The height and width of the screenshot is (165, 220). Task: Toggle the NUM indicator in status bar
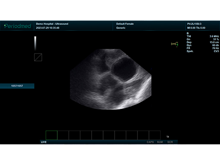click(x=160, y=142)
